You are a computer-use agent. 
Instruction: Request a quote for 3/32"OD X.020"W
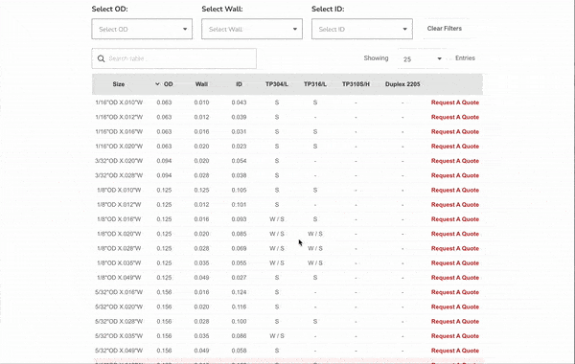[454, 161]
